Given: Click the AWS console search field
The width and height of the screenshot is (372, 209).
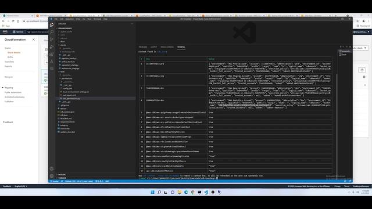Looking at the screenshot, I should [38, 32].
